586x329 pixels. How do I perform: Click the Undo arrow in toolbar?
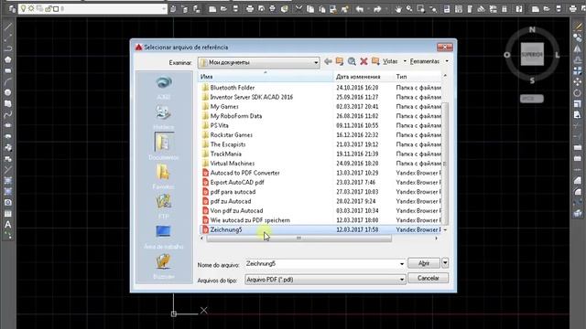360,9
